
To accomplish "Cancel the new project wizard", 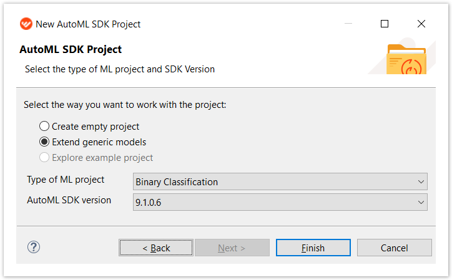I will (x=395, y=248).
